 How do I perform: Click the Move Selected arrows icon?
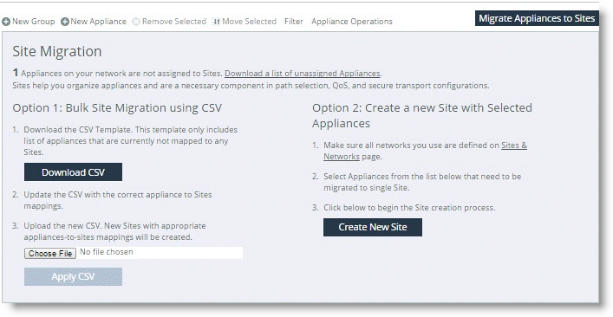coord(216,22)
